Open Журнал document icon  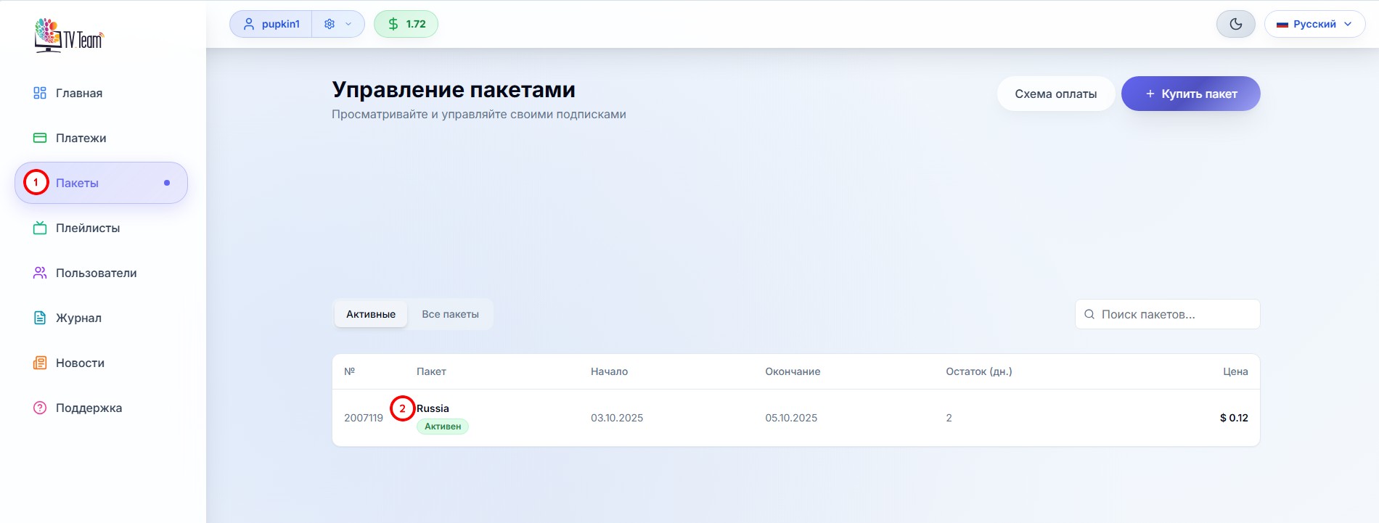(x=40, y=318)
